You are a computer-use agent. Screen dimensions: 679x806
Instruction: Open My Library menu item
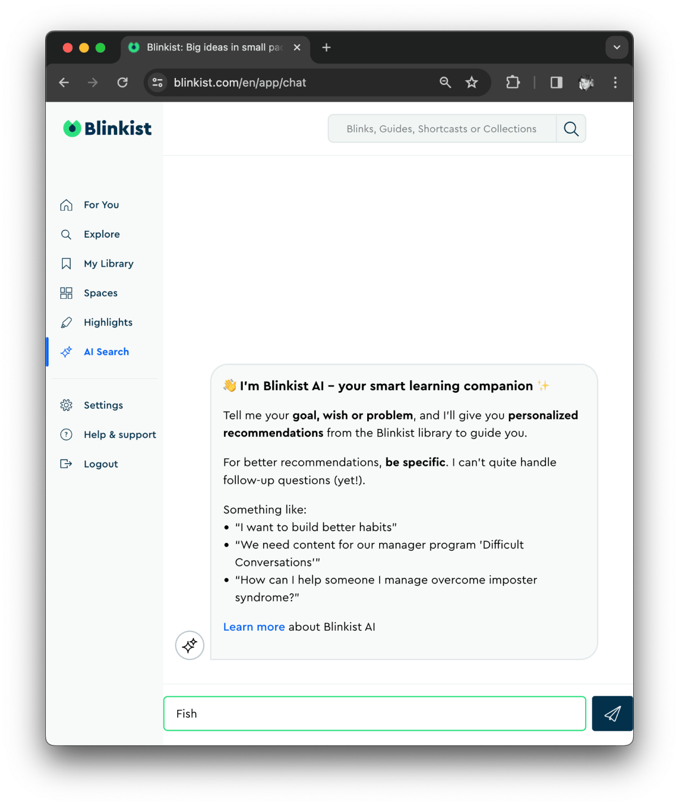109,264
